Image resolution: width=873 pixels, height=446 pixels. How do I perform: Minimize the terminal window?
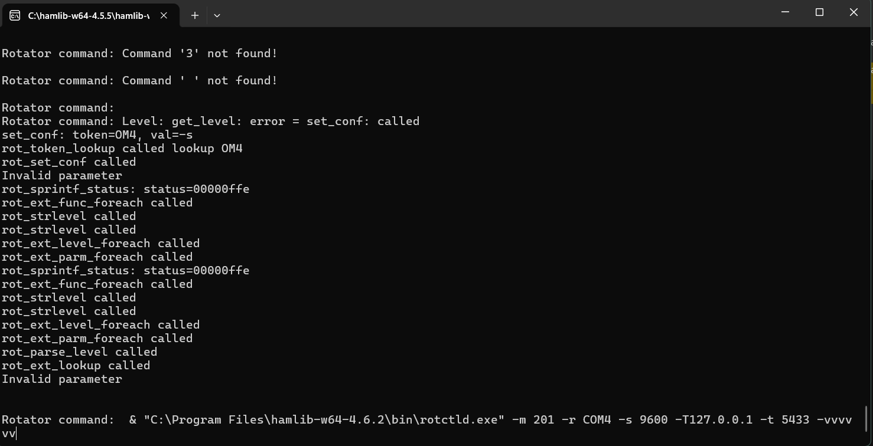(x=786, y=12)
